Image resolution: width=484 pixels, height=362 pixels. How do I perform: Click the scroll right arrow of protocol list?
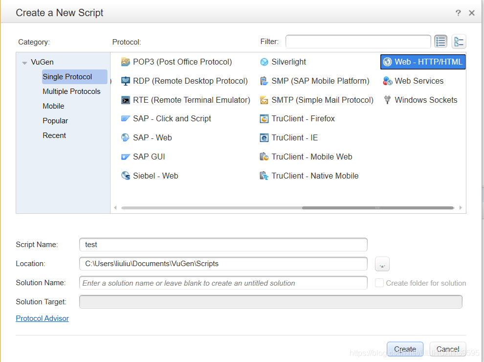click(x=461, y=208)
